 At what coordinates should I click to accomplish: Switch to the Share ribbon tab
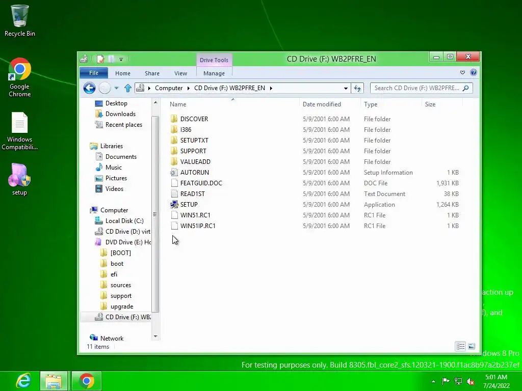[152, 73]
